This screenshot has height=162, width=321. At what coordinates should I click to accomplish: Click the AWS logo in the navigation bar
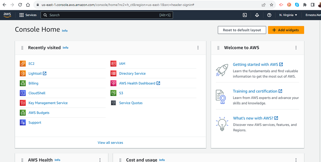(7, 15)
